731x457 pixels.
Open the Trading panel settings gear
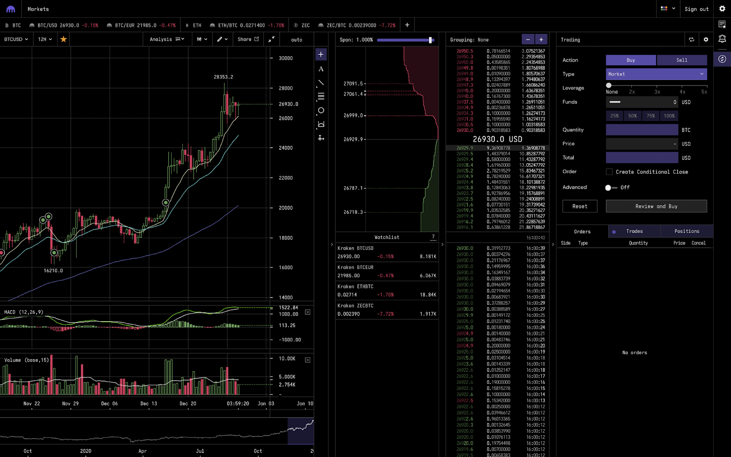[x=705, y=40]
